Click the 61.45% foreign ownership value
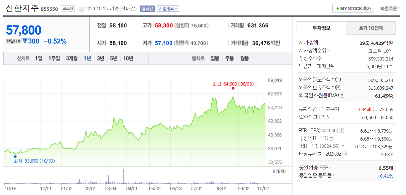The height and width of the screenshot is (195, 406). click(384, 96)
